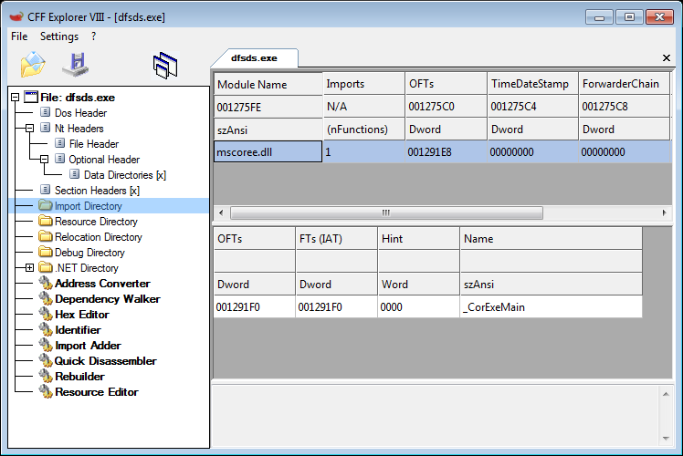
Task: Open Hex Editor tool
Action: coord(82,315)
